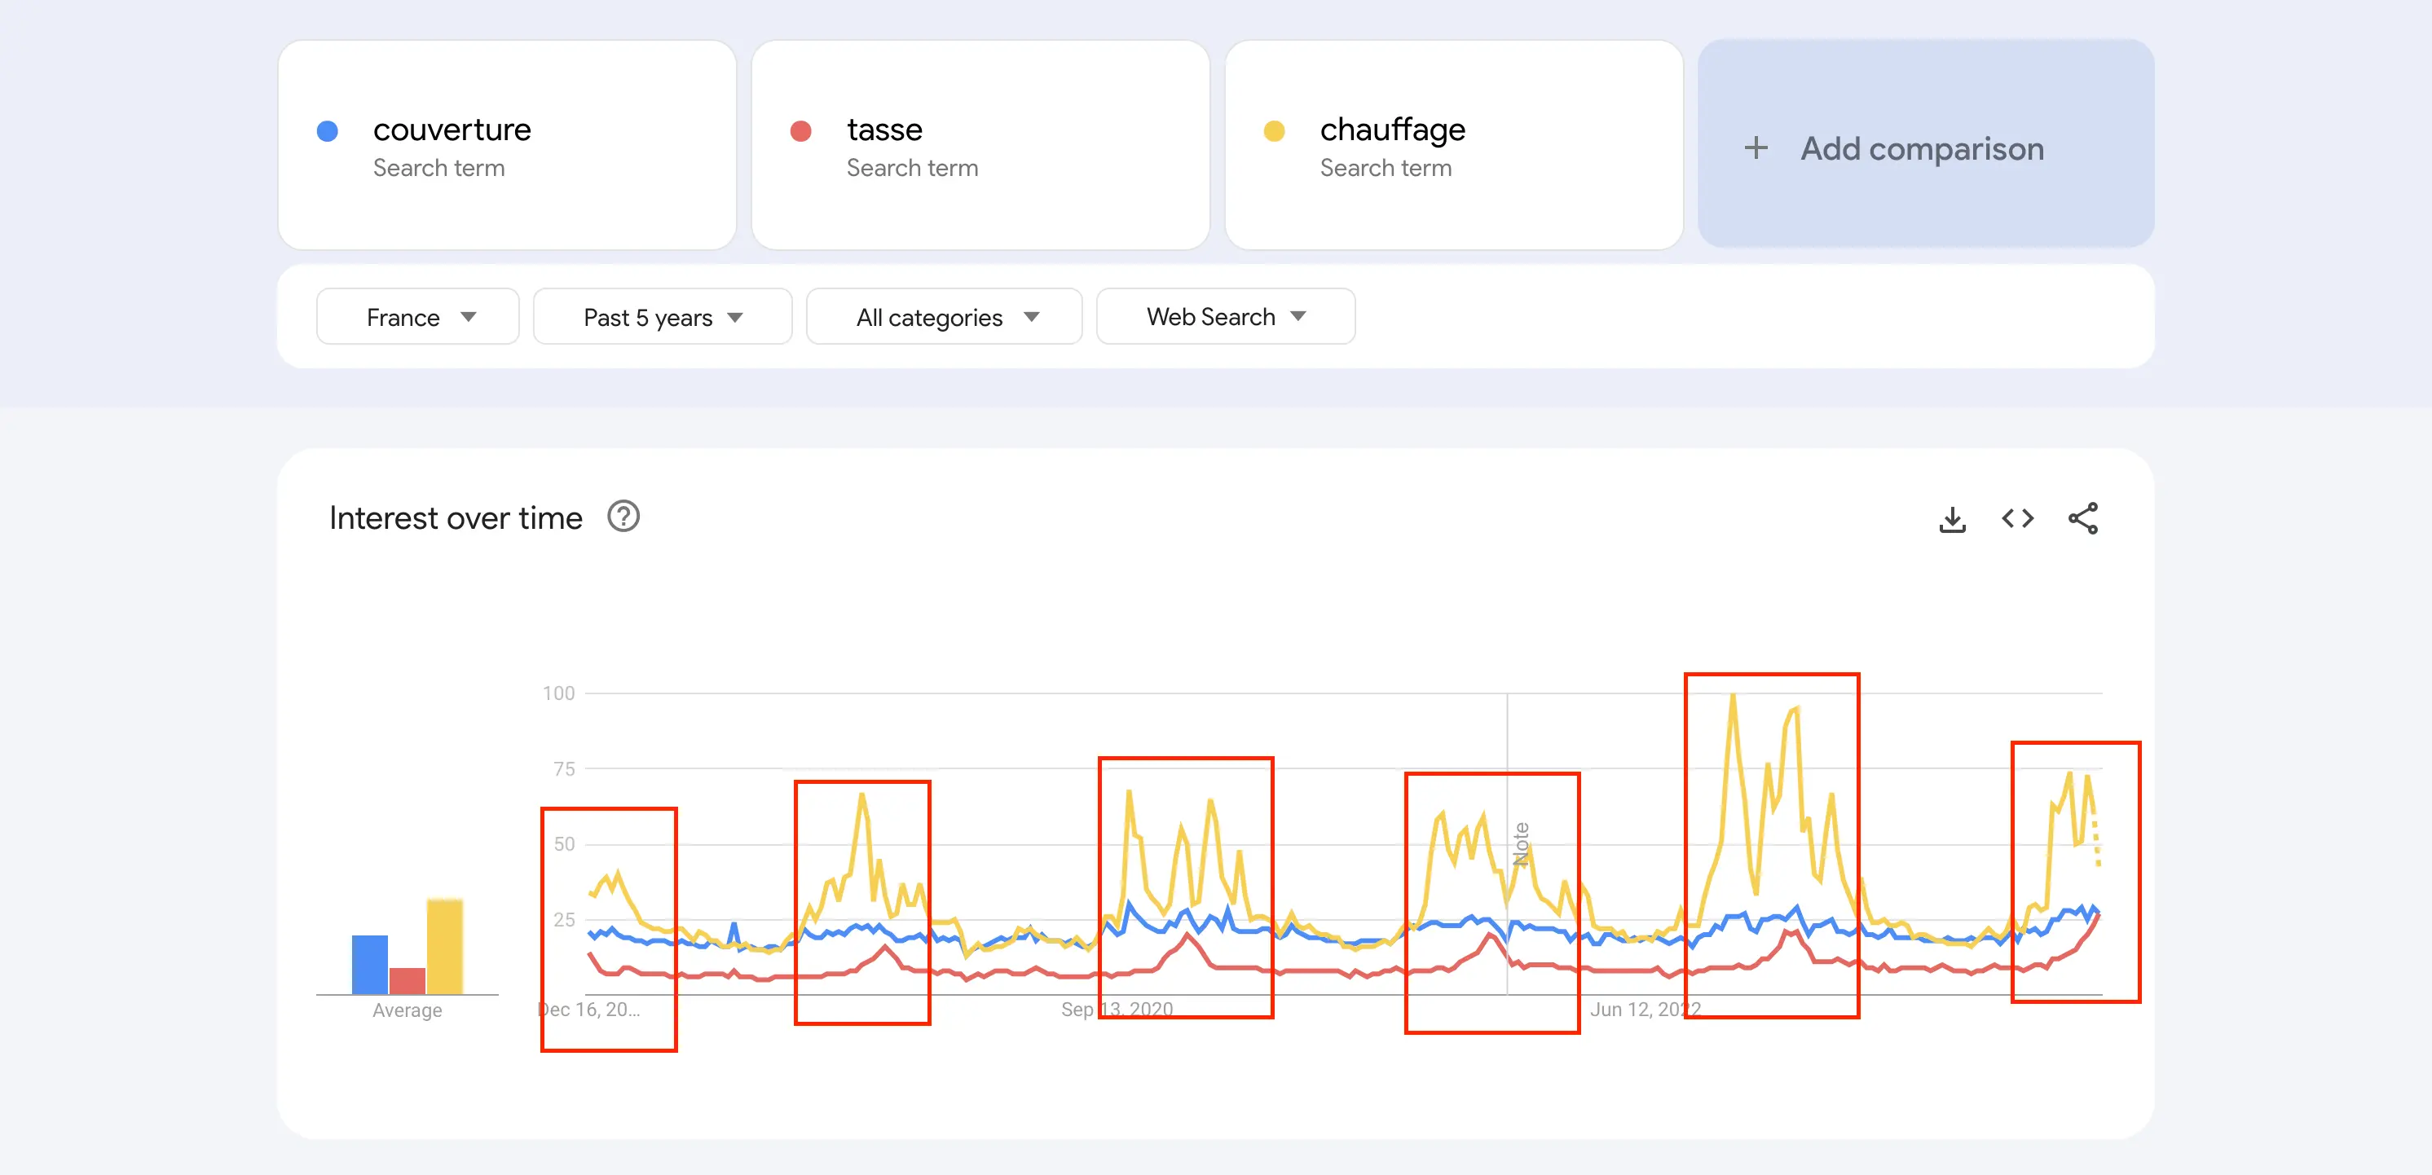Edit the chauffage search term card

pos(1454,144)
